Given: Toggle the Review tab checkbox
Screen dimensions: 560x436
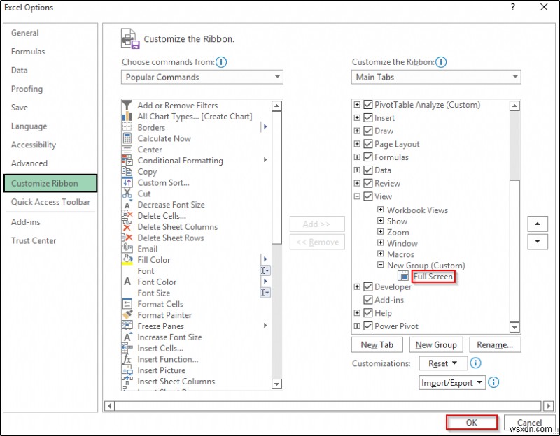Looking at the screenshot, I should (x=368, y=183).
